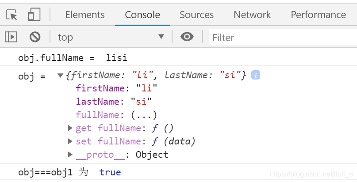Image resolution: width=357 pixels, height=182 pixels.
Task: Invoke the fullName (...) getter value
Action: tap(144, 115)
